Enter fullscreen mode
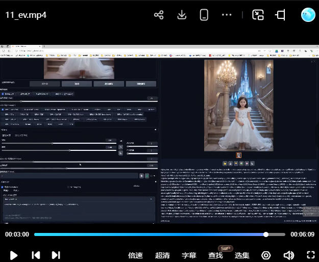The width and height of the screenshot is (319, 262). 310,255
